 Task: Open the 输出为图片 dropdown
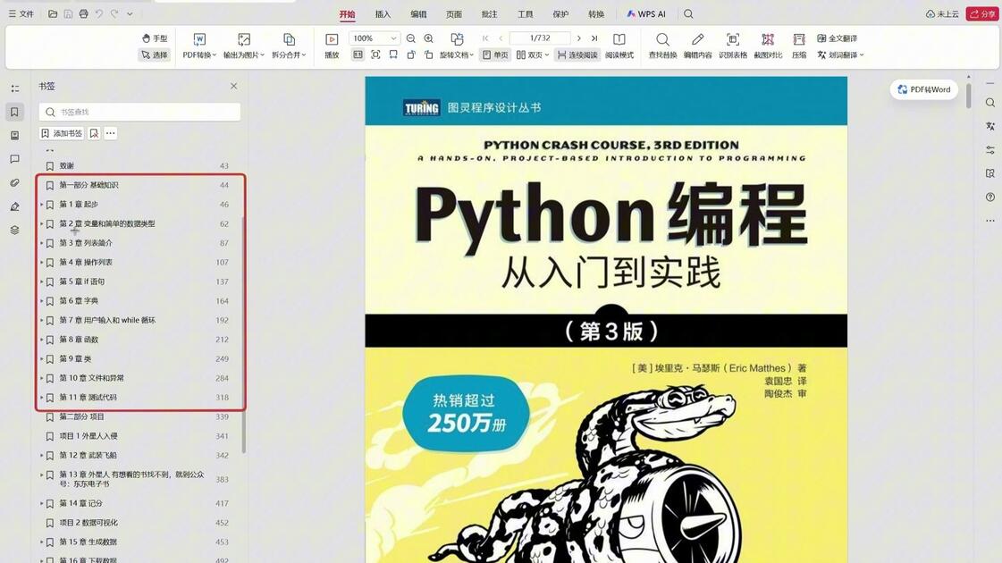tap(243, 46)
